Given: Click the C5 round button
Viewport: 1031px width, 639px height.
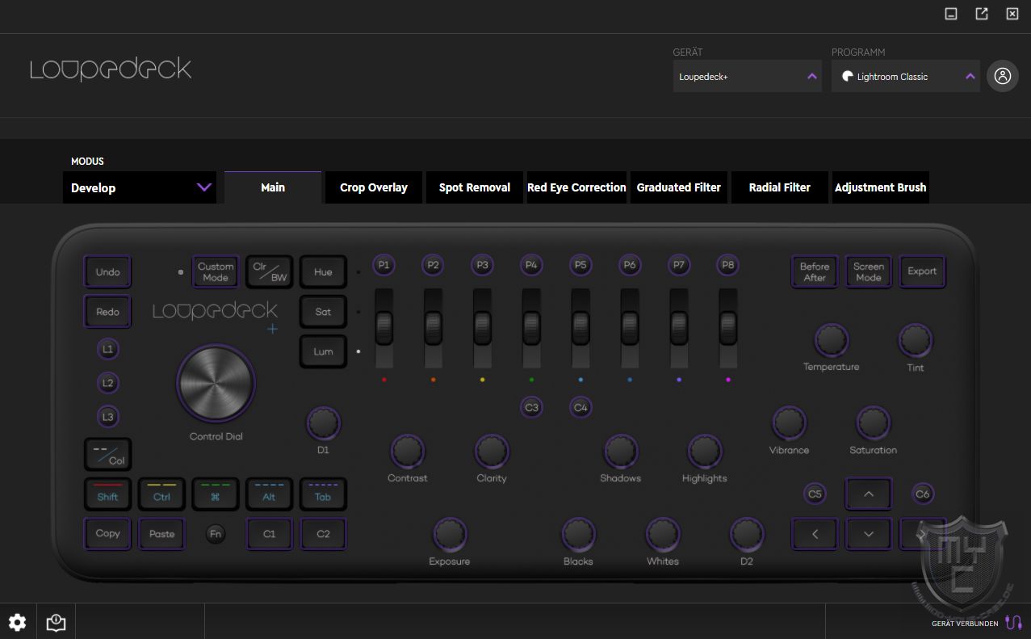Looking at the screenshot, I should coord(815,494).
